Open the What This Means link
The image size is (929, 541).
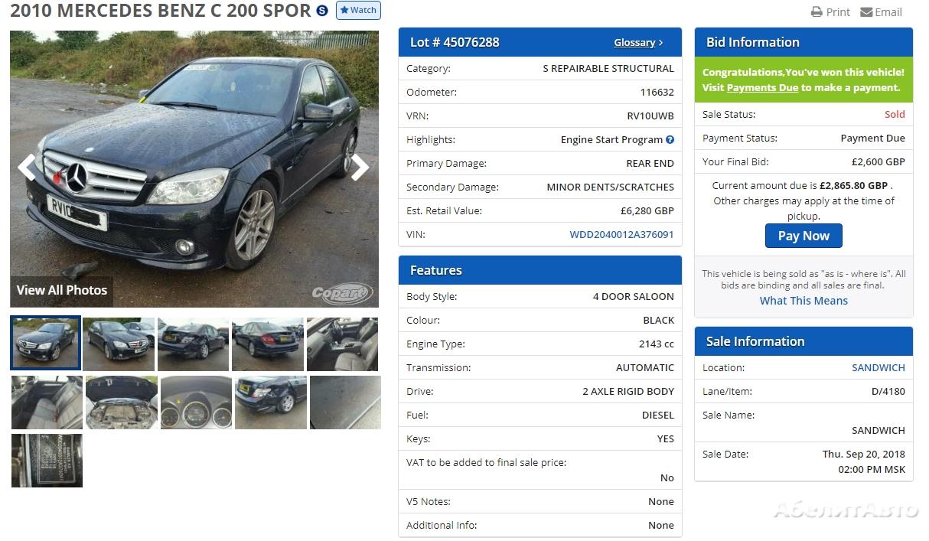tap(804, 301)
